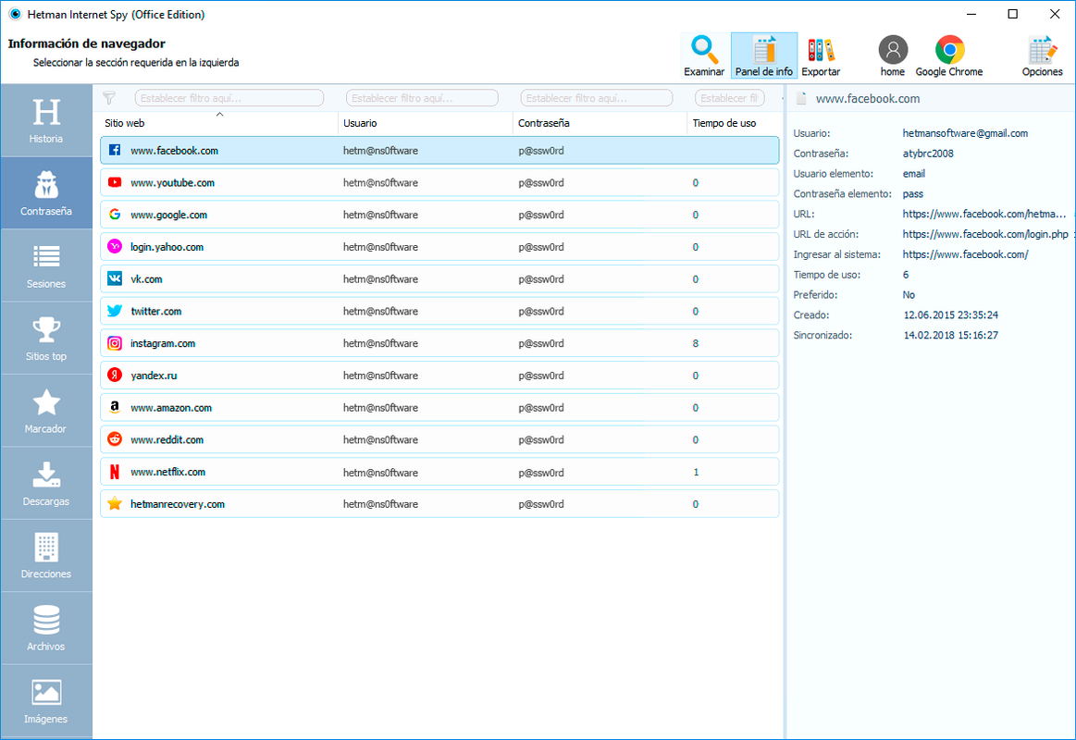Click the Creado date 12.06.2015 value
The width and height of the screenshot is (1076, 740).
pyautogui.click(x=951, y=315)
